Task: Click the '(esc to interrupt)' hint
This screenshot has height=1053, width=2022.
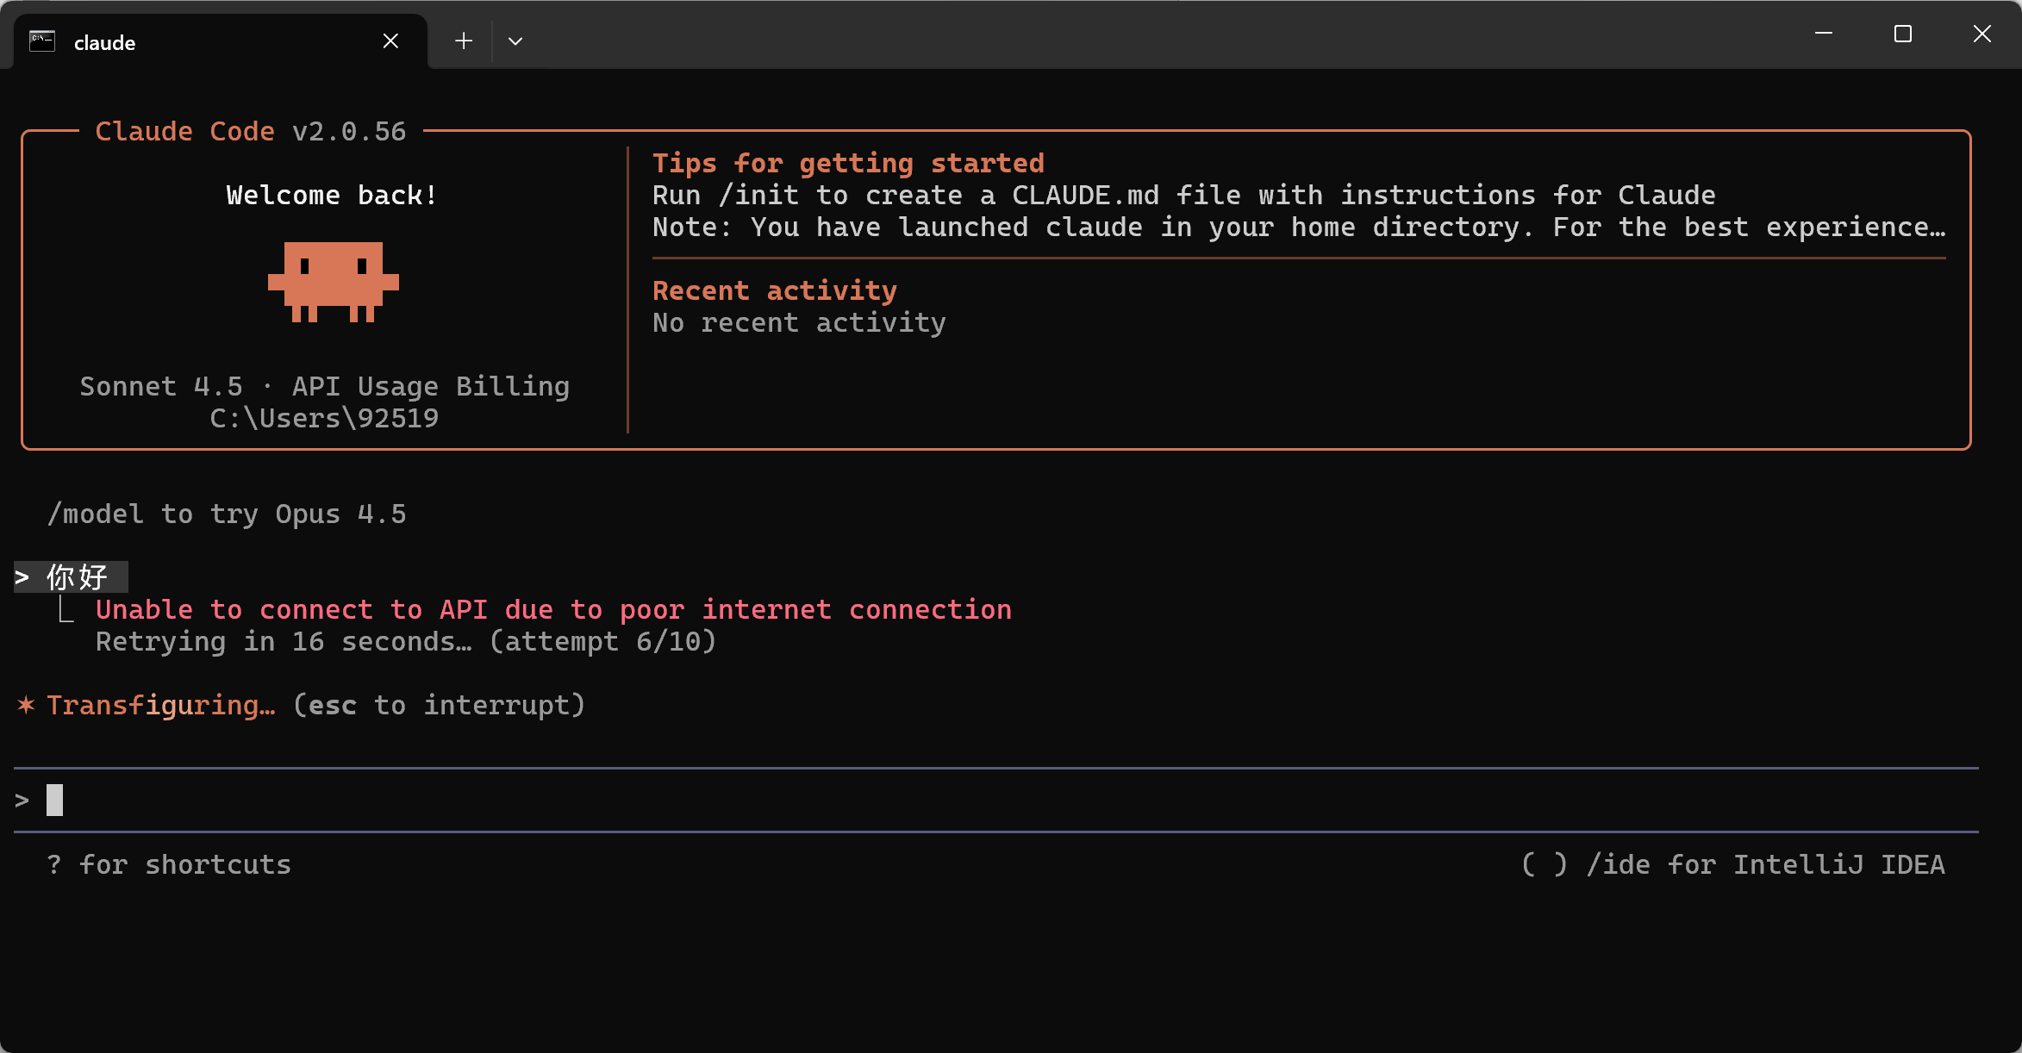Action: [439, 706]
